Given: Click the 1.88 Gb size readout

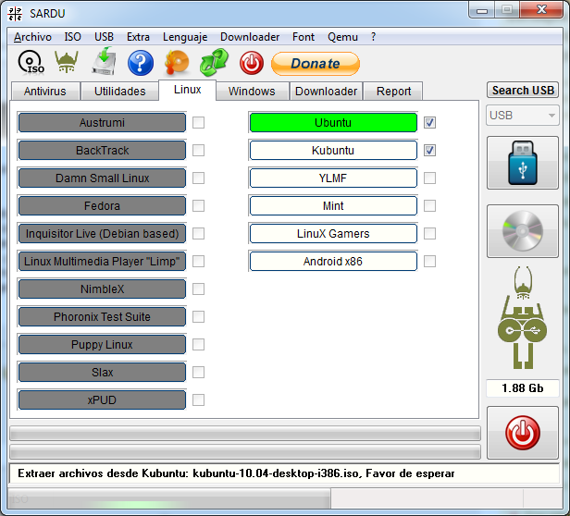Looking at the screenshot, I should (x=523, y=388).
